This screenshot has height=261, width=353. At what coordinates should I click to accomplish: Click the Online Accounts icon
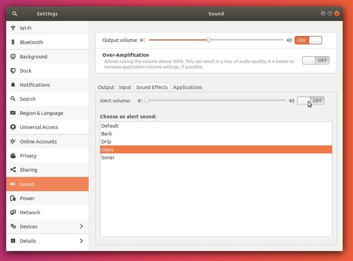coord(13,142)
